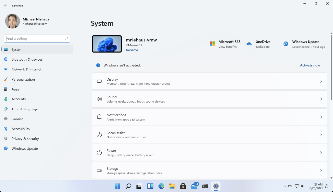Screen dimensions: 333x192
Task: Go to the Accounts section
Action: tap(19, 99)
